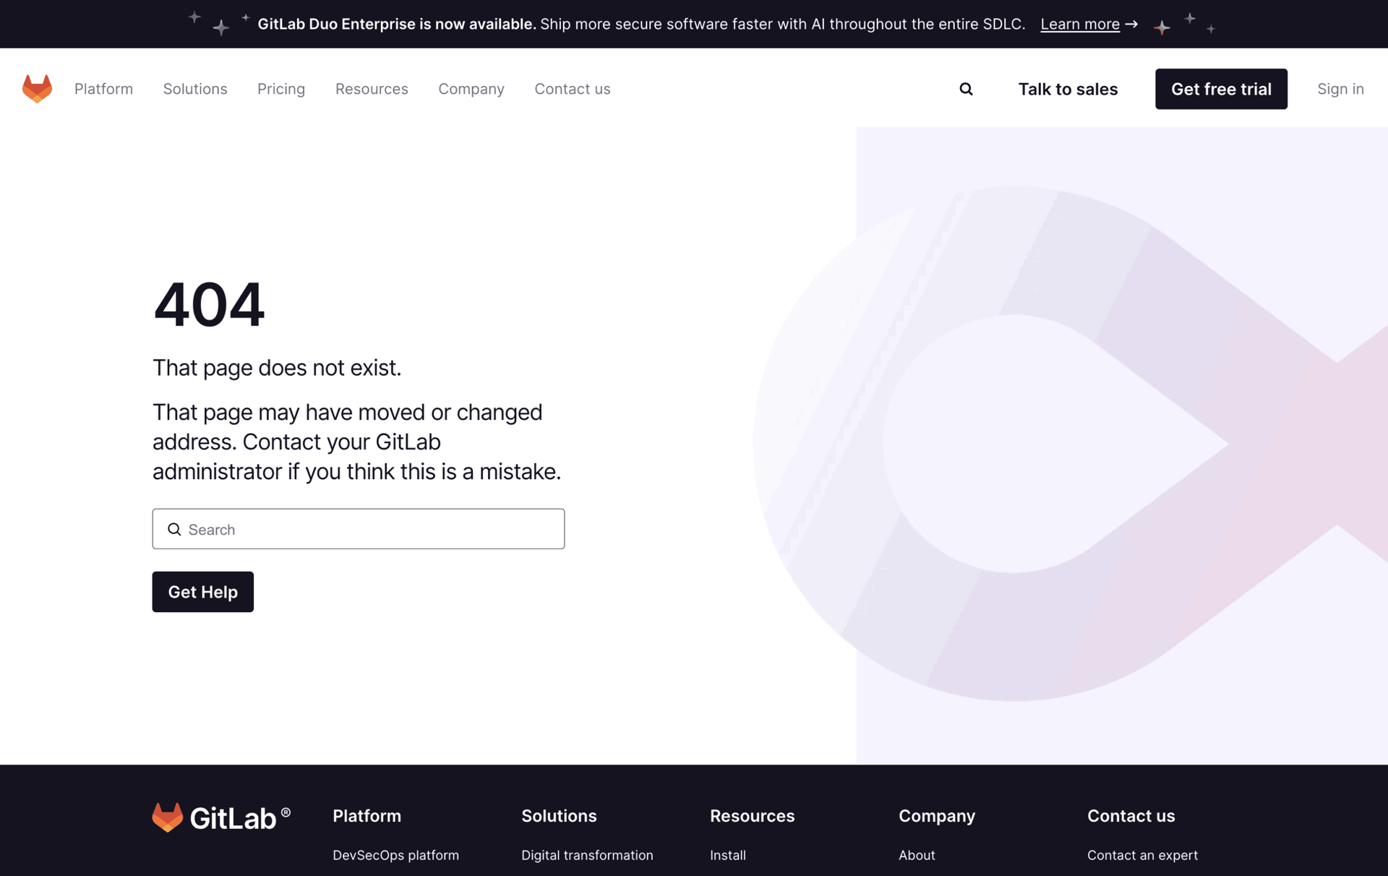Screen dimensions: 1388x876
Task: Open the Platform navigation menu
Action: coord(103,89)
